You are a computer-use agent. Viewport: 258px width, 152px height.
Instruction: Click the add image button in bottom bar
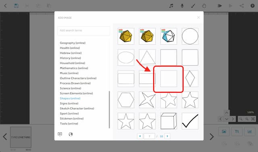tap(224, 131)
